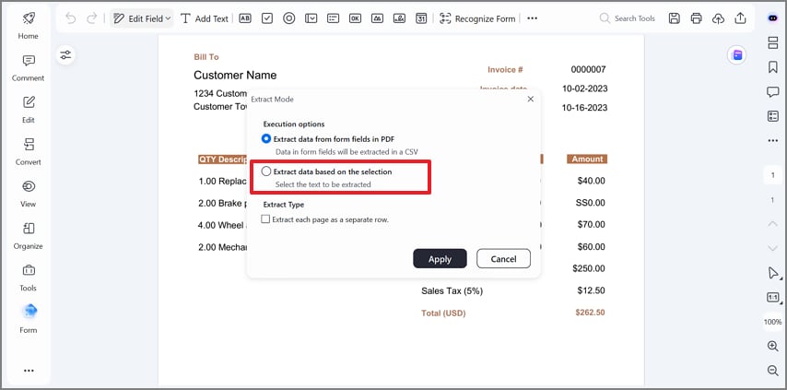Insert a signature field form element

(x=399, y=18)
